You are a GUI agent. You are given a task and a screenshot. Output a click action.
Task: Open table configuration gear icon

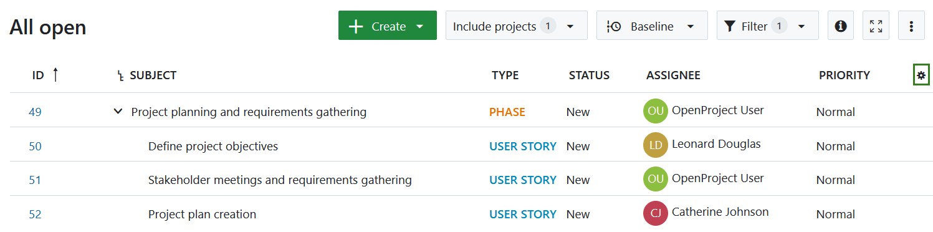pos(921,75)
